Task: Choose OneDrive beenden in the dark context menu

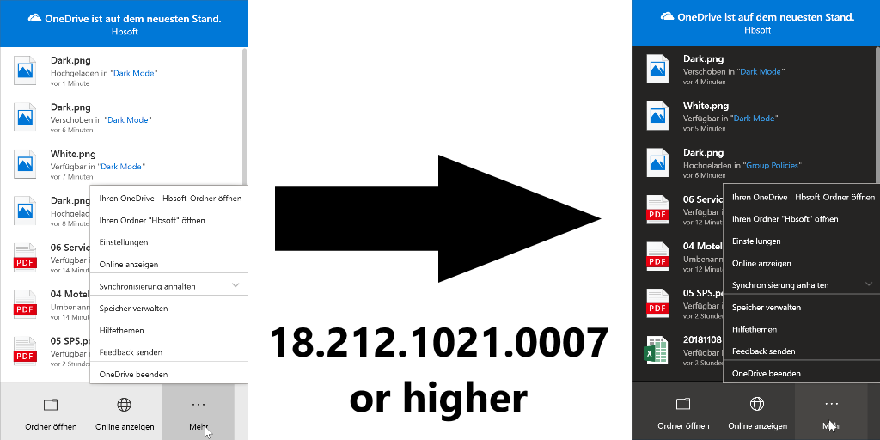Action: pyautogui.click(x=766, y=373)
